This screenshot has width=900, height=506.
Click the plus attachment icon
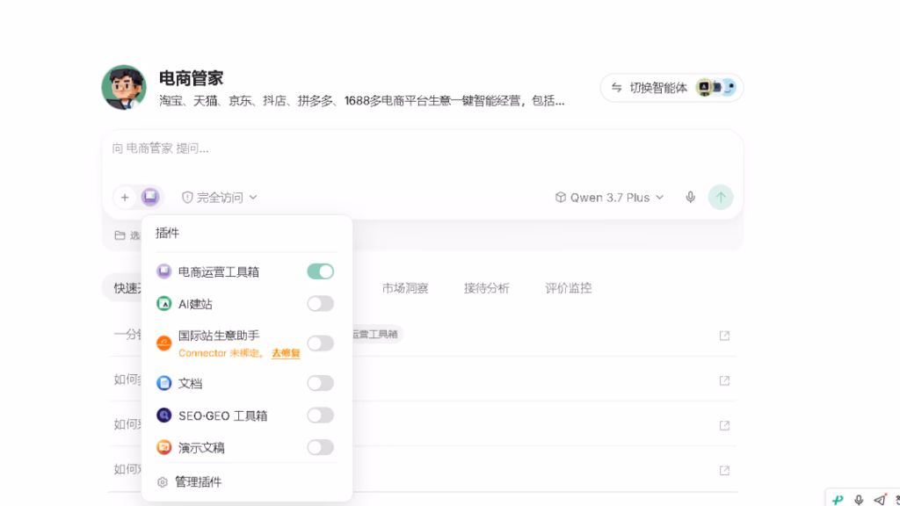click(x=125, y=198)
